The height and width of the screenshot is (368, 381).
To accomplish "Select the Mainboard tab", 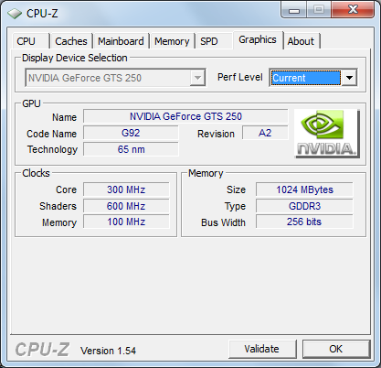I will coord(121,41).
